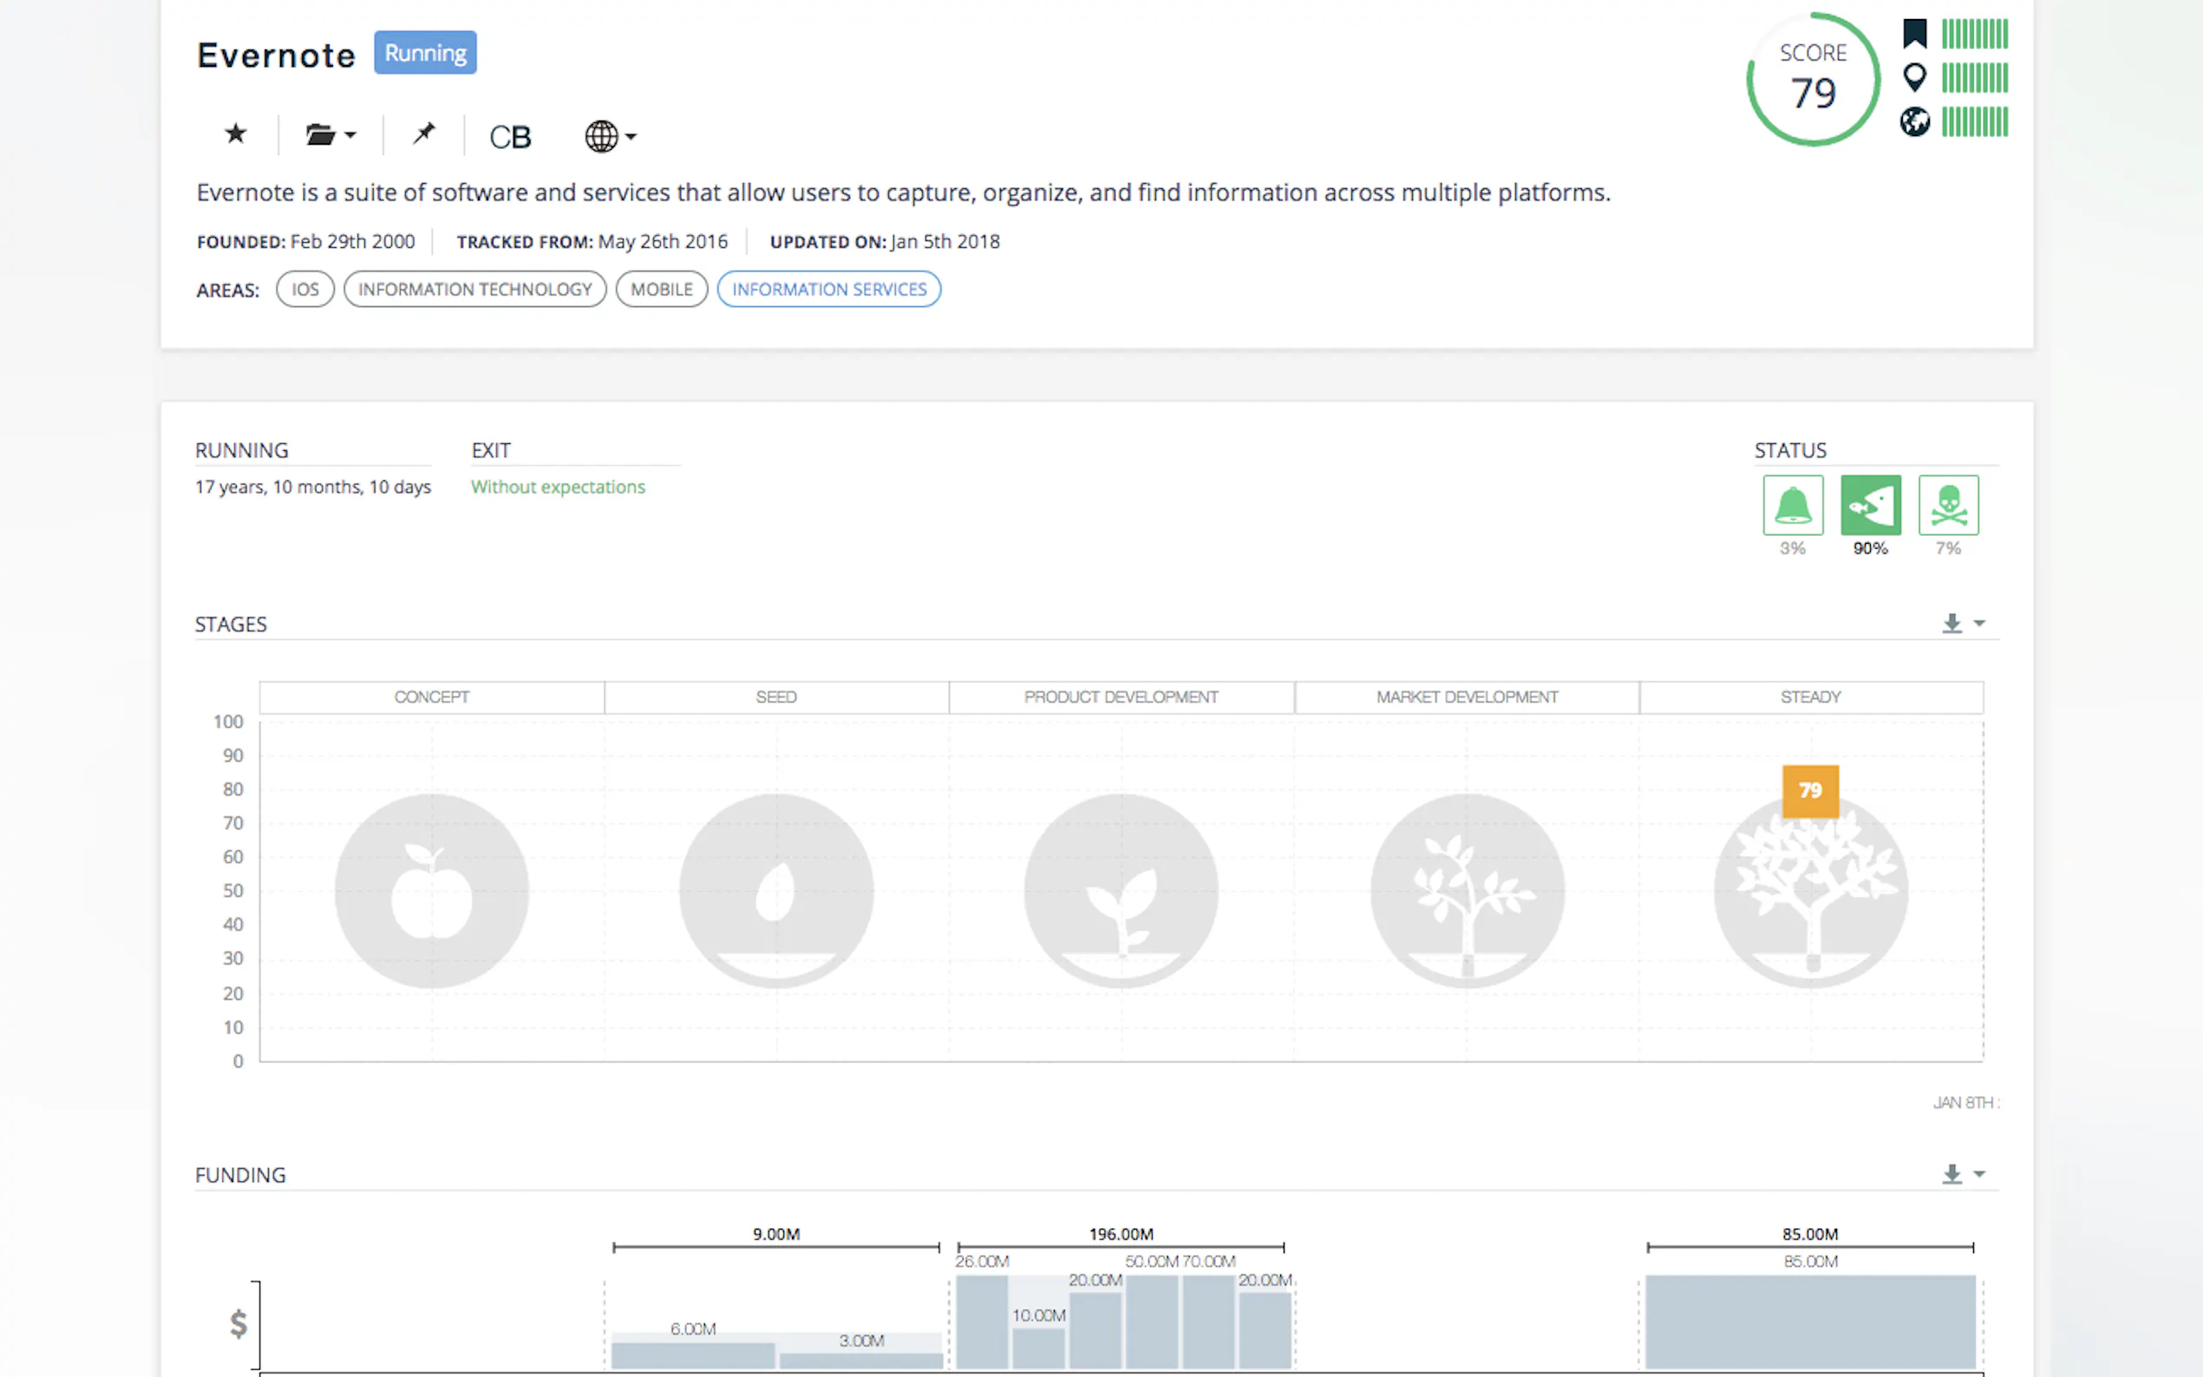This screenshot has width=2203, height=1377.
Task: Select the Product Development stage header
Action: 1121,696
